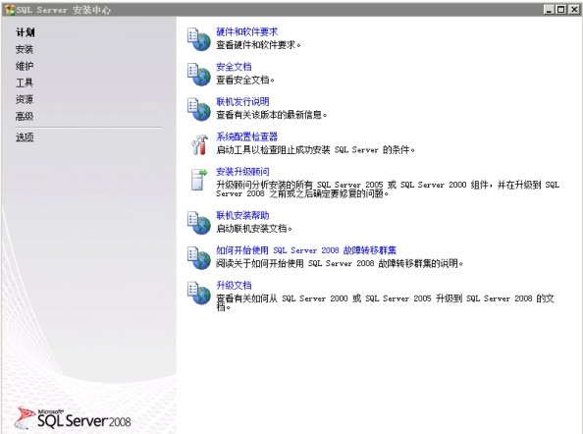The image size is (583, 434).
Task: Click the globe document icon beside 安全文档
Action: 199,74
